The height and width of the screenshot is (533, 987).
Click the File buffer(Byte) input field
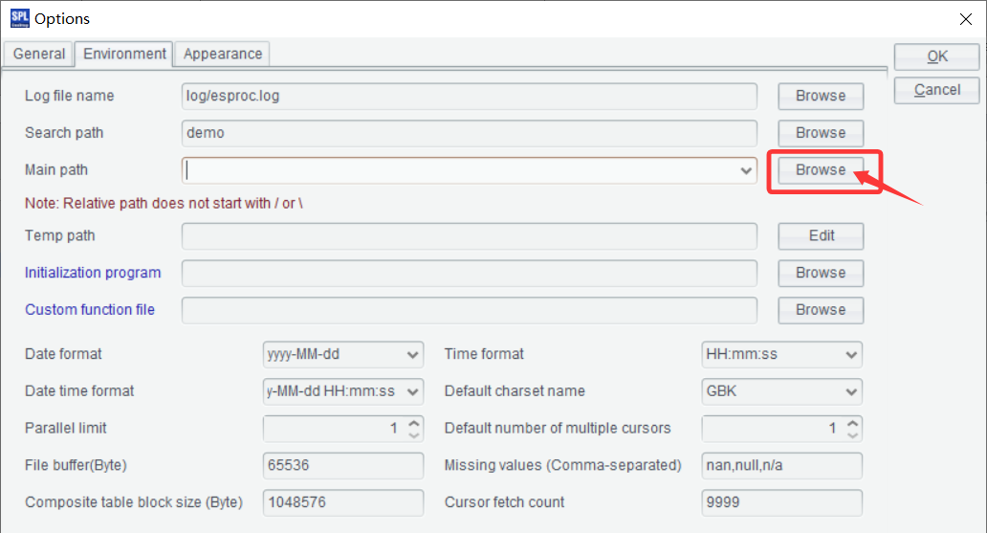pyautogui.click(x=342, y=466)
